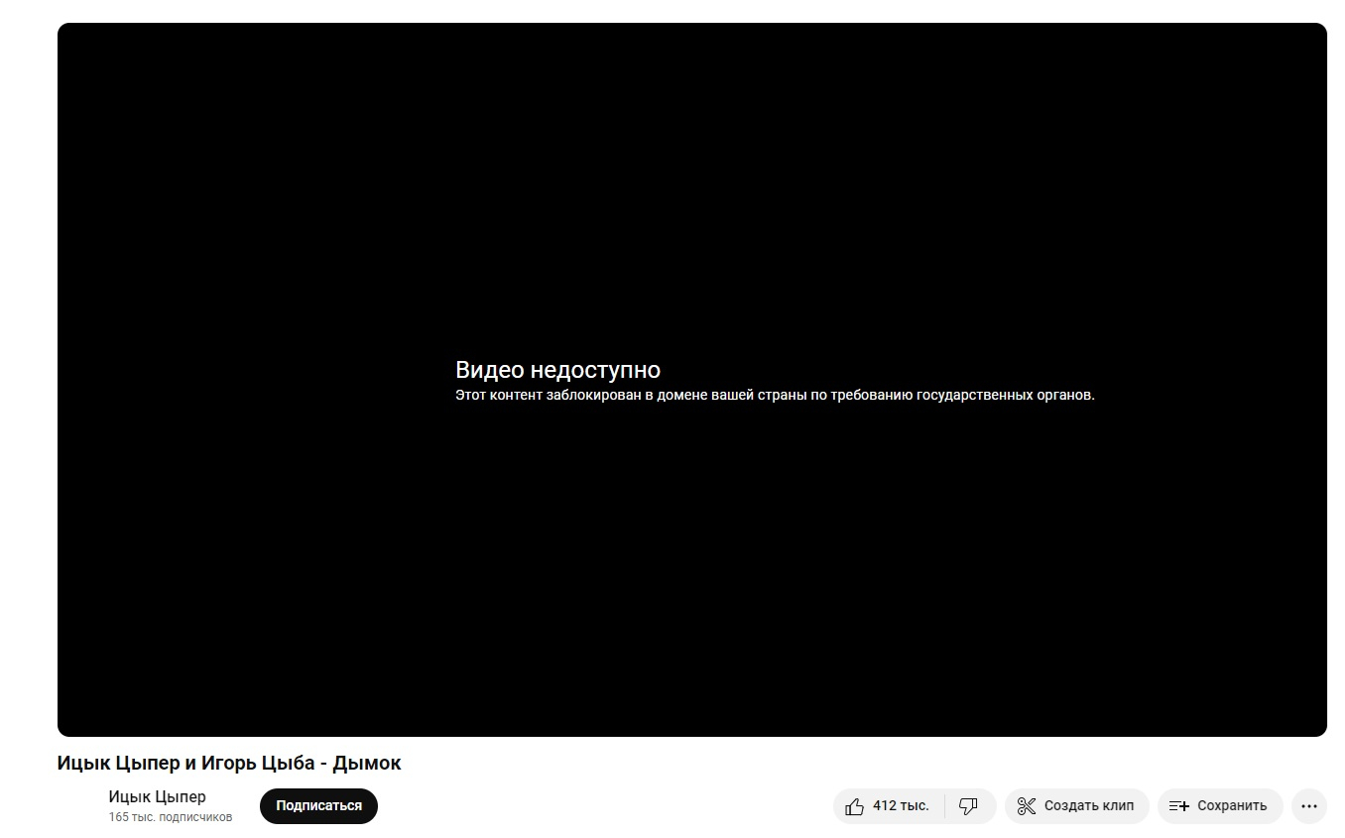The width and height of the screenshot is (1345, 838).
Task: Click the 165 тыс. подписчиков text
Action: (171, 817)
